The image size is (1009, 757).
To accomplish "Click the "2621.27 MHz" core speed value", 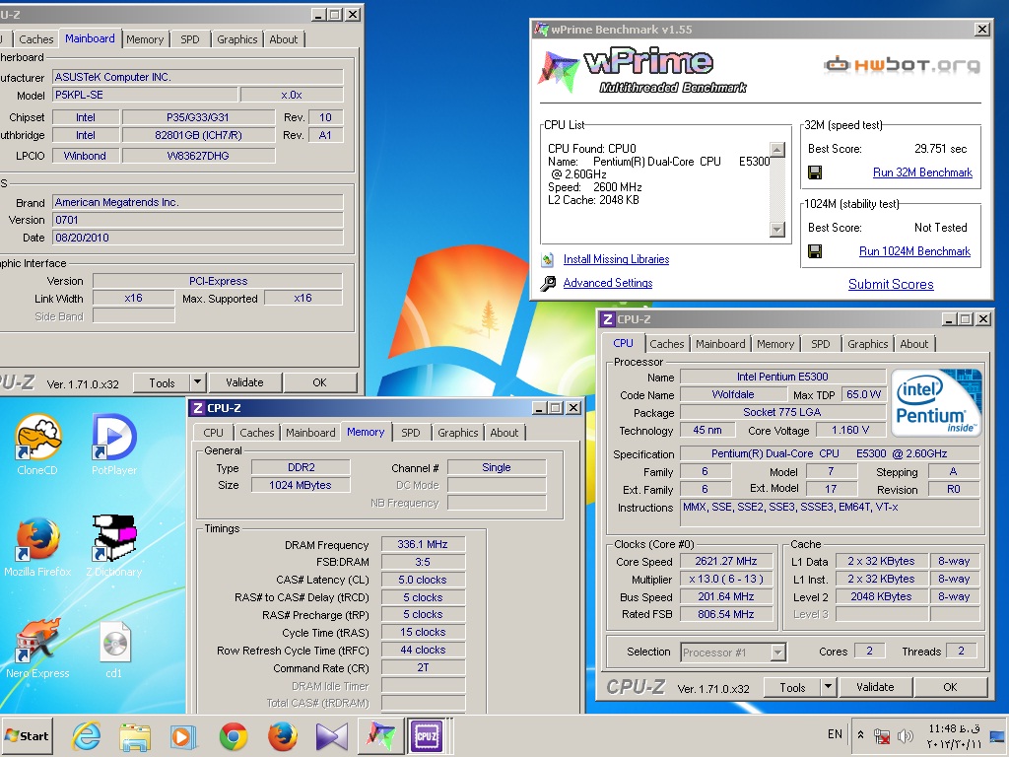I will coord(726,561).
